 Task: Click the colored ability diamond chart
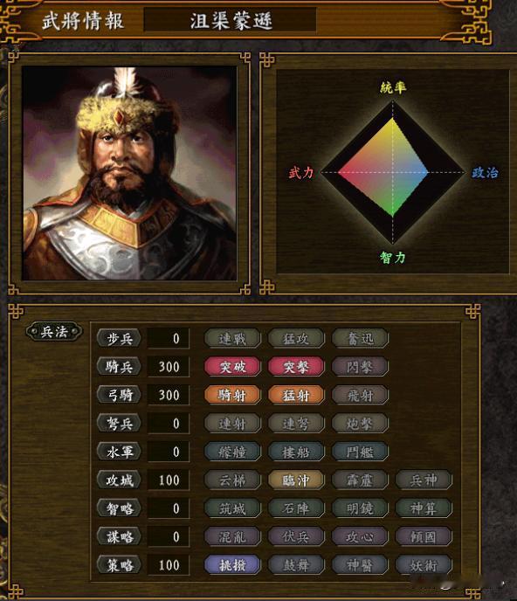point(392,172)
